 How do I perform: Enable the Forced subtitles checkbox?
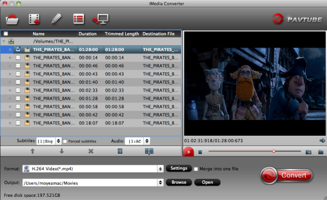coord(65,141)
